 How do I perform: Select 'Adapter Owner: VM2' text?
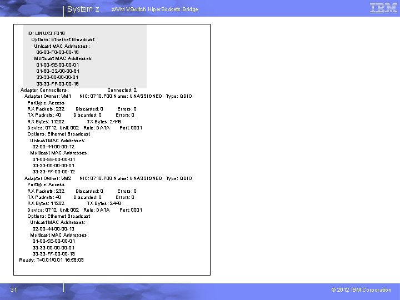point(48,178)
